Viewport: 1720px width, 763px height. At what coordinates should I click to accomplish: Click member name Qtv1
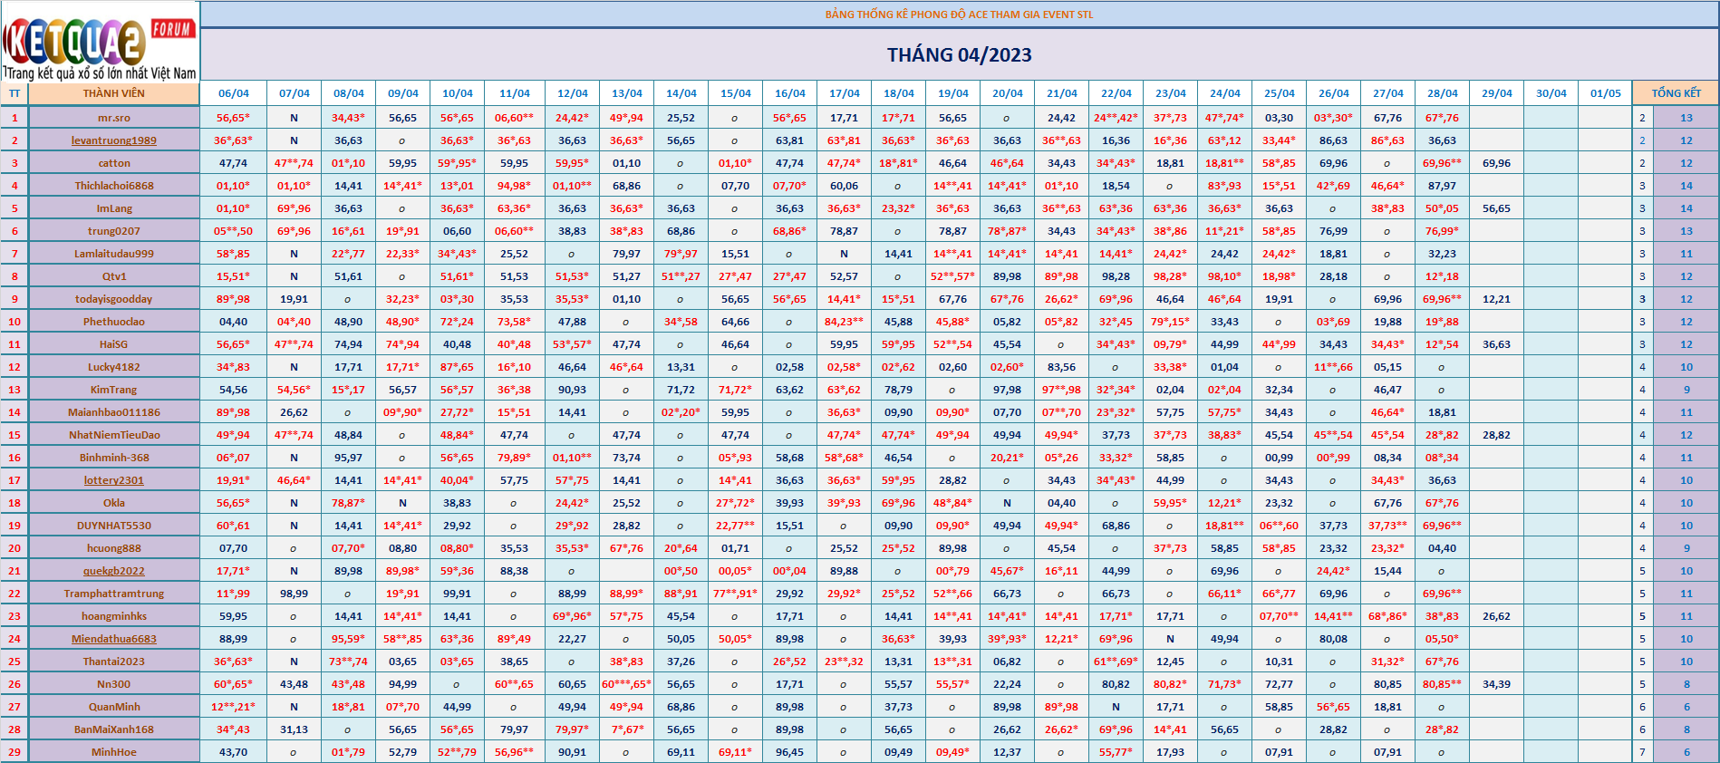click(114, 276)
